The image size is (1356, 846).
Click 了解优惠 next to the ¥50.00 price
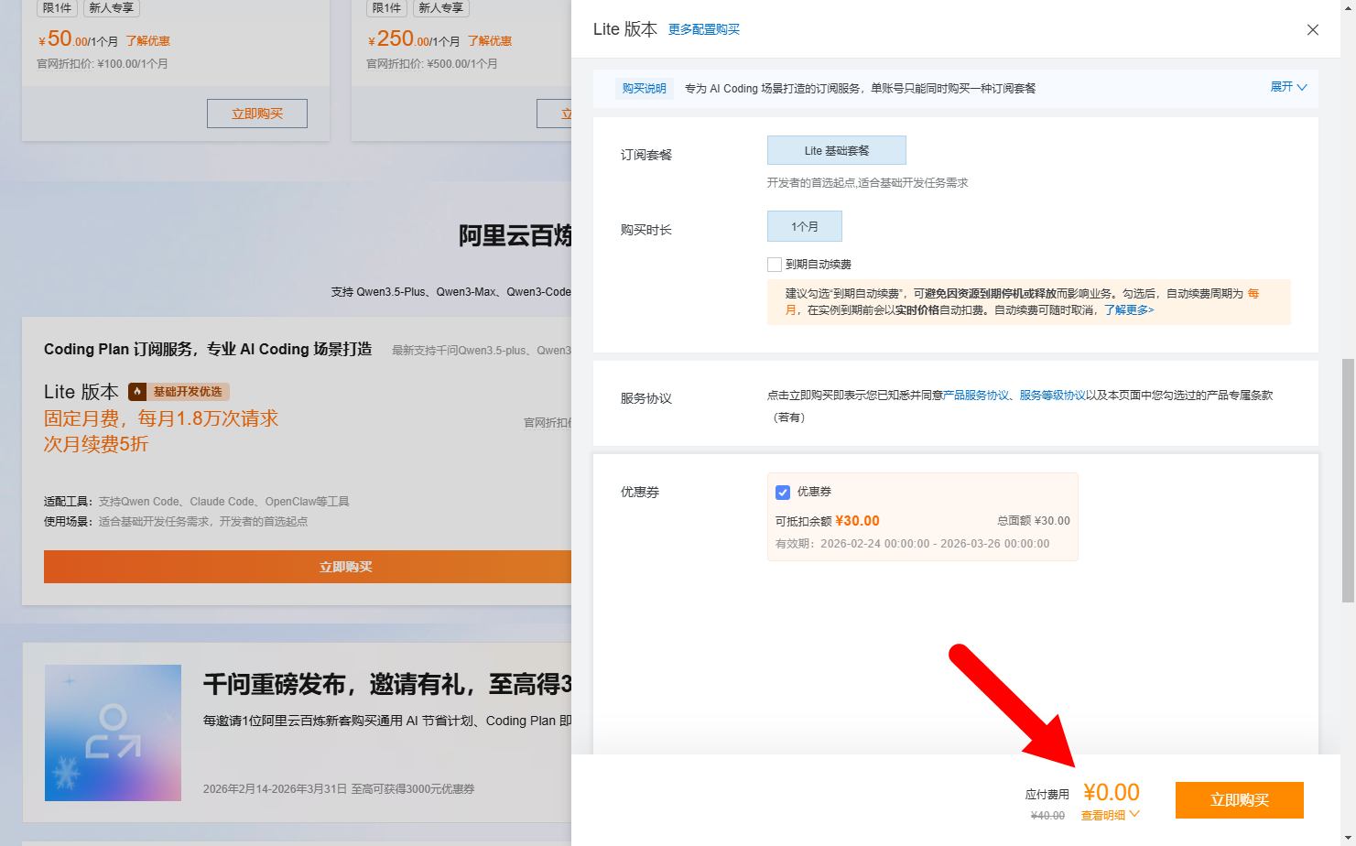[147, 41]
